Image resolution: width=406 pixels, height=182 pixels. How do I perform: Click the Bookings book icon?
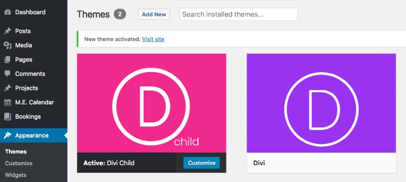pyautogui.click(x=8, y=117)
